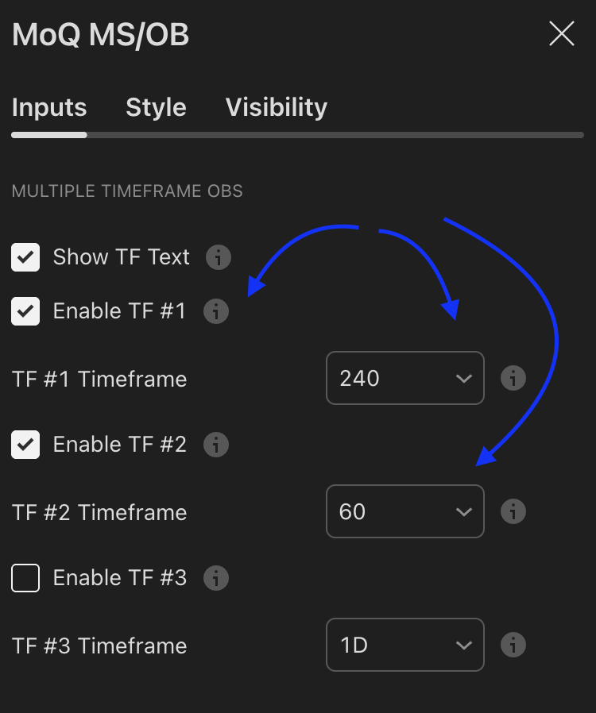Viewport: 596px width, 713px height.
Task: Open the TF #3 Timeframe dropdown showing 1D
Action: [x=404, y=645]
